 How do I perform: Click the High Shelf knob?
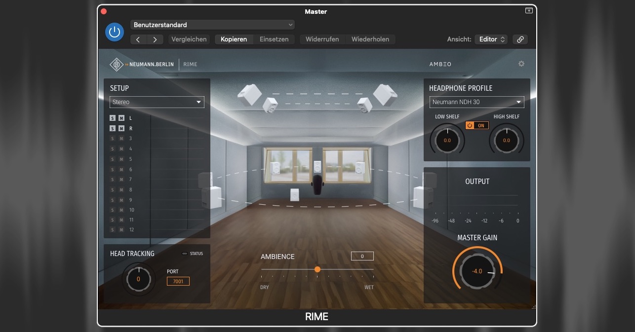507,140
